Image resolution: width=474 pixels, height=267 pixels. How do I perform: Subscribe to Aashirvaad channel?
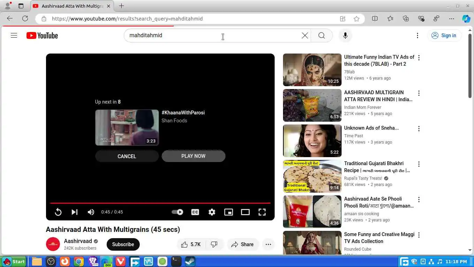(x=123, y=244)
